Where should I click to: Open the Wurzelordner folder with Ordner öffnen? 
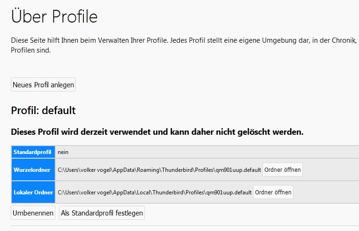282,169
